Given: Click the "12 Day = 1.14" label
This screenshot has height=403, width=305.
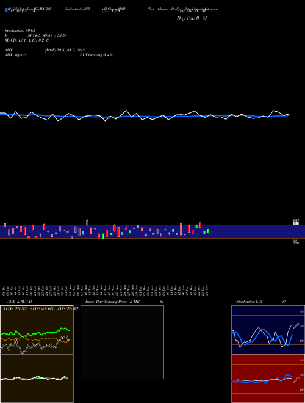Looking at the screenshot, I should tap(22, 12).
